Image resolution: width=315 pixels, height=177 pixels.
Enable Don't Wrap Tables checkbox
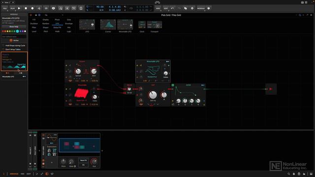coord(3,49)
